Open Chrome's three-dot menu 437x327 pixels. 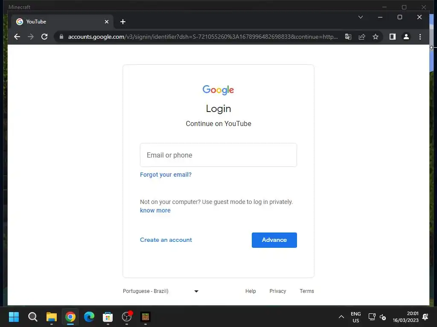[420, 37]
